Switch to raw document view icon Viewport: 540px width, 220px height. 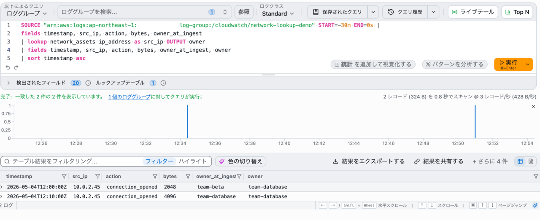[531, 161]
